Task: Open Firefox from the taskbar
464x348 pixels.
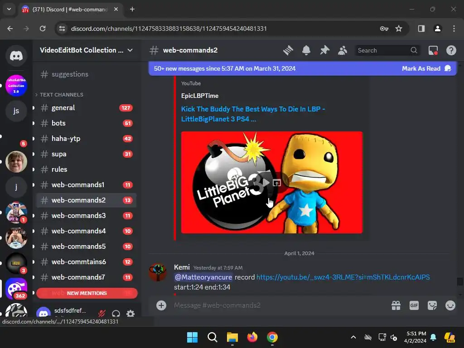Action: [252, 337]
